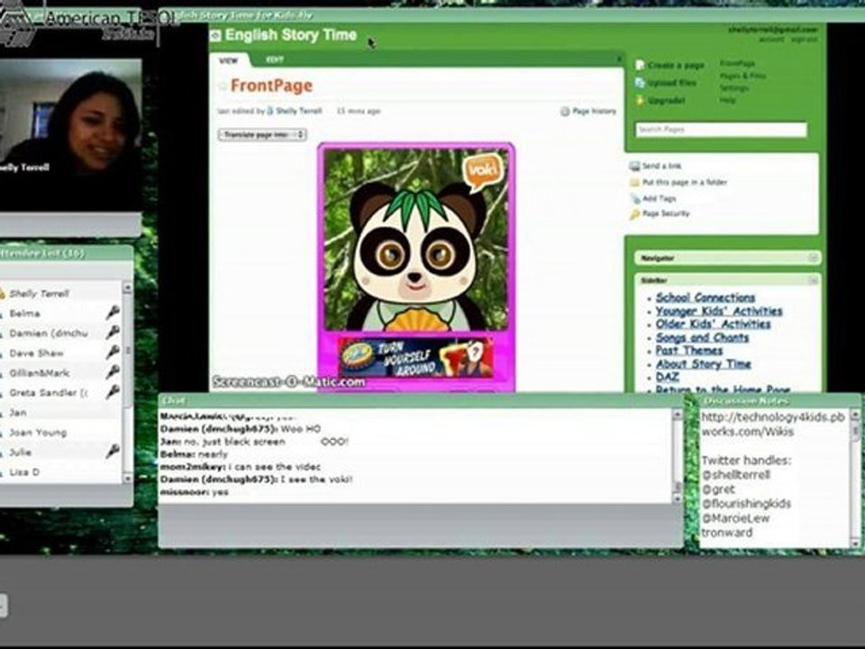Open the Help link
Image resolution: width=865 pixels, height=649 pixels.
[727, 100]
